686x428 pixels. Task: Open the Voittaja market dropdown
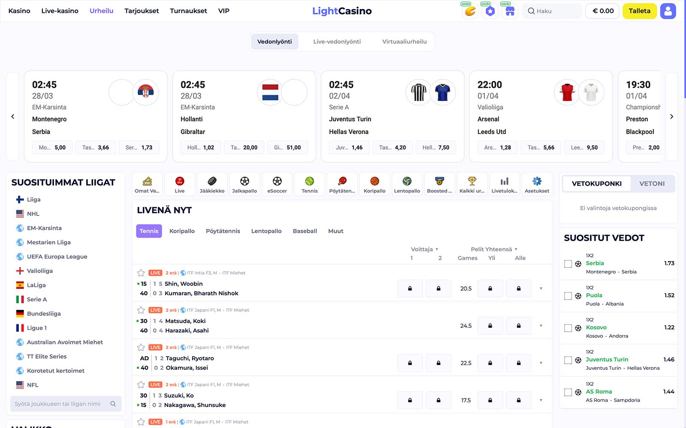(425, 249)
